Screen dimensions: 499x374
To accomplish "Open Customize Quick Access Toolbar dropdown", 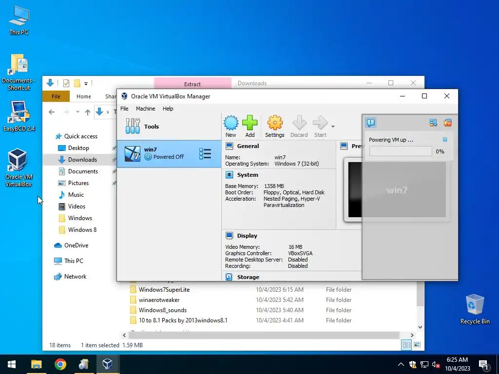I will click(x=86, y=84).
